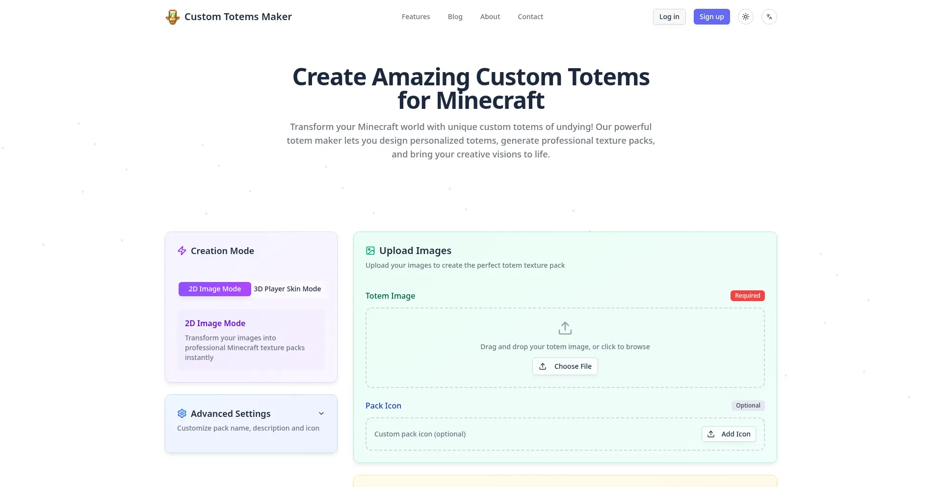Click the Log in button
The width and height of the screenshot is (942, 487).
(x=669, y=17)
